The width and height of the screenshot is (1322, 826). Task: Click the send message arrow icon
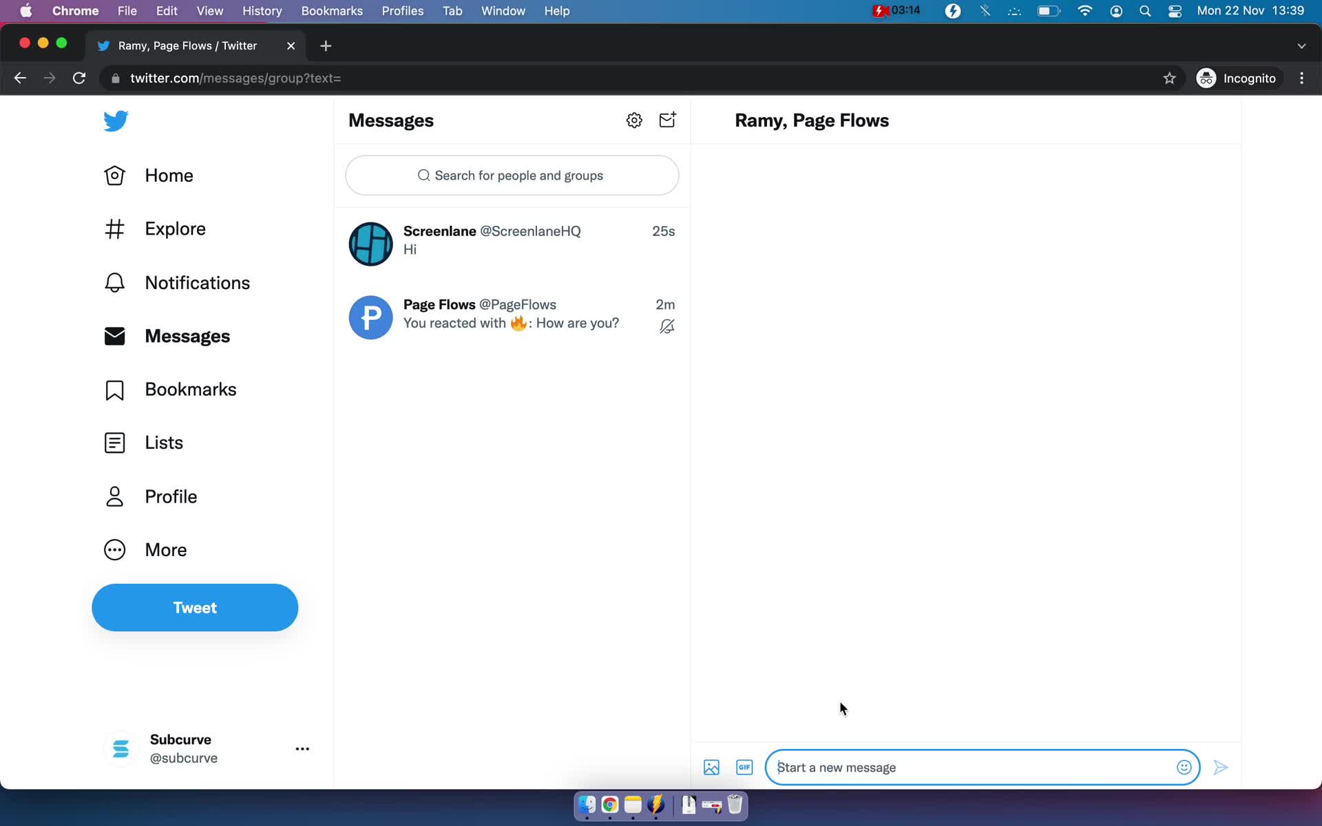(1221, 767)
